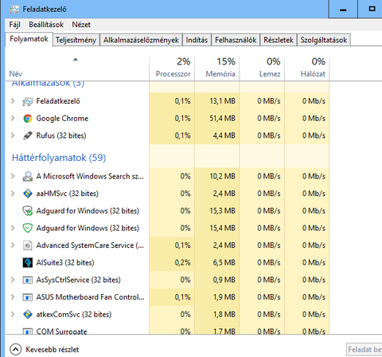The height and width of the screenshot is (357, 382).
Task: Select the Google Chrome process name
Action: point(62,119)
